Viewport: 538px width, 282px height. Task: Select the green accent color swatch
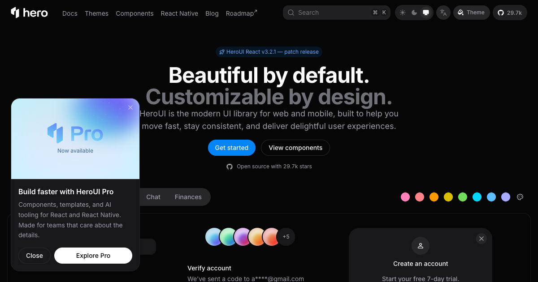463,197
